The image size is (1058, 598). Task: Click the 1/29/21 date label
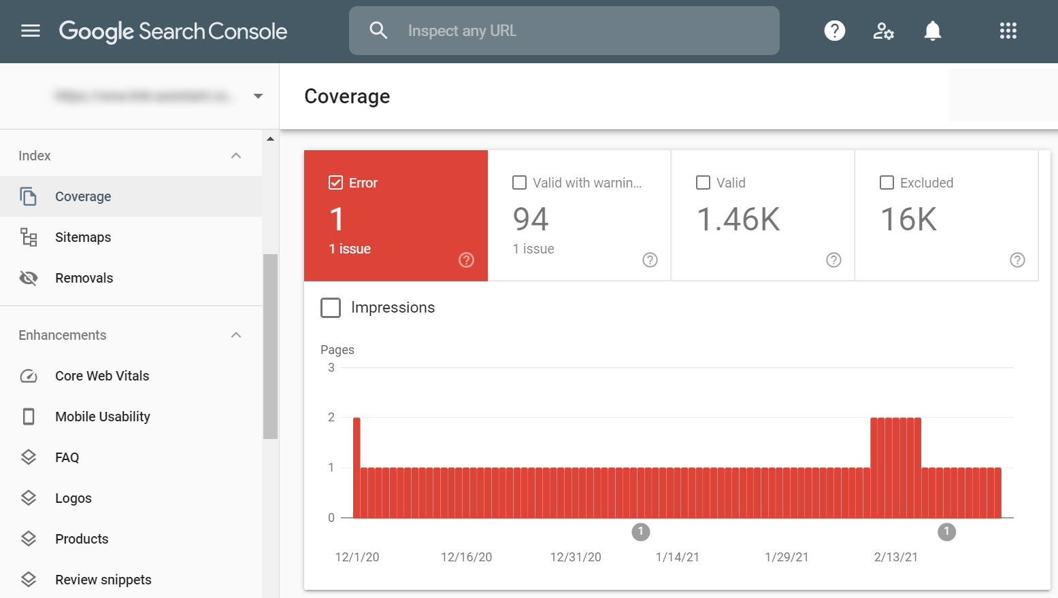coord(787,557)
